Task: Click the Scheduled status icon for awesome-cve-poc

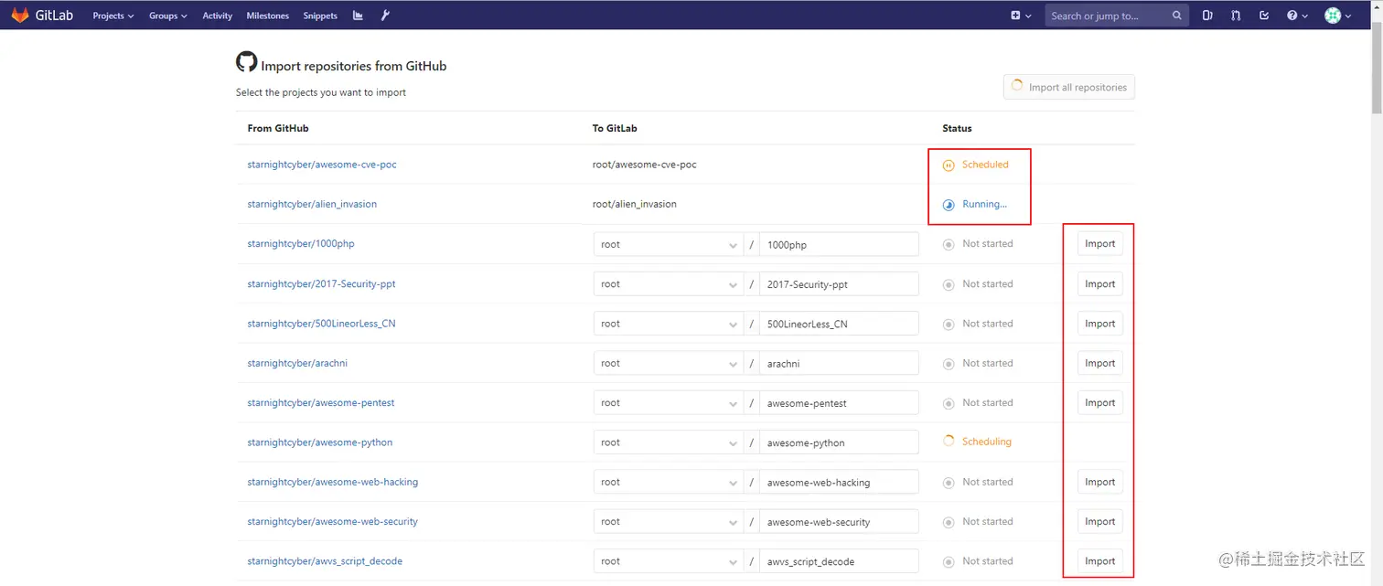Action: pos(949,165)
